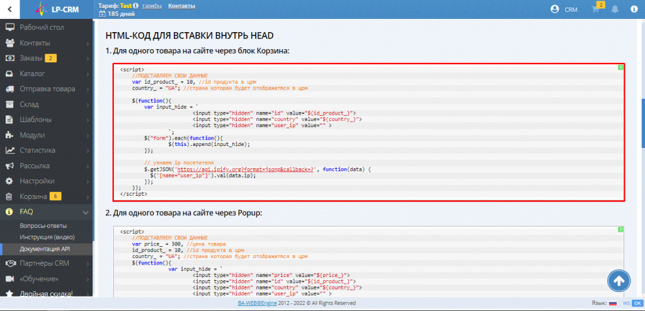The width and height of the screenshot is (645, 311).
Task: Click the Контакты people icon
Action: pos(10,43)
